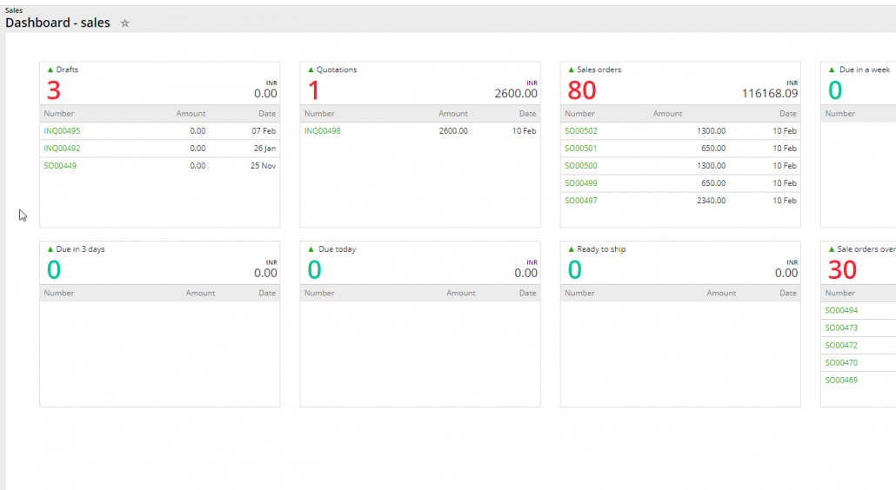Click the 1300.00 amount of SO00502
Viewport: 896px width, 490px height.
pyautogui.click(x=712, y=130)
